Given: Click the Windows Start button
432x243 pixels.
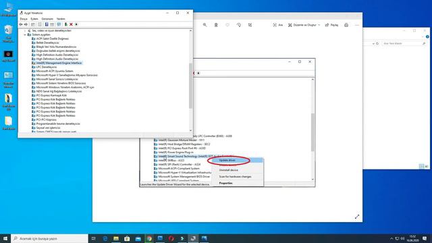Looking at the screenshot, I should tap(5, 238).
